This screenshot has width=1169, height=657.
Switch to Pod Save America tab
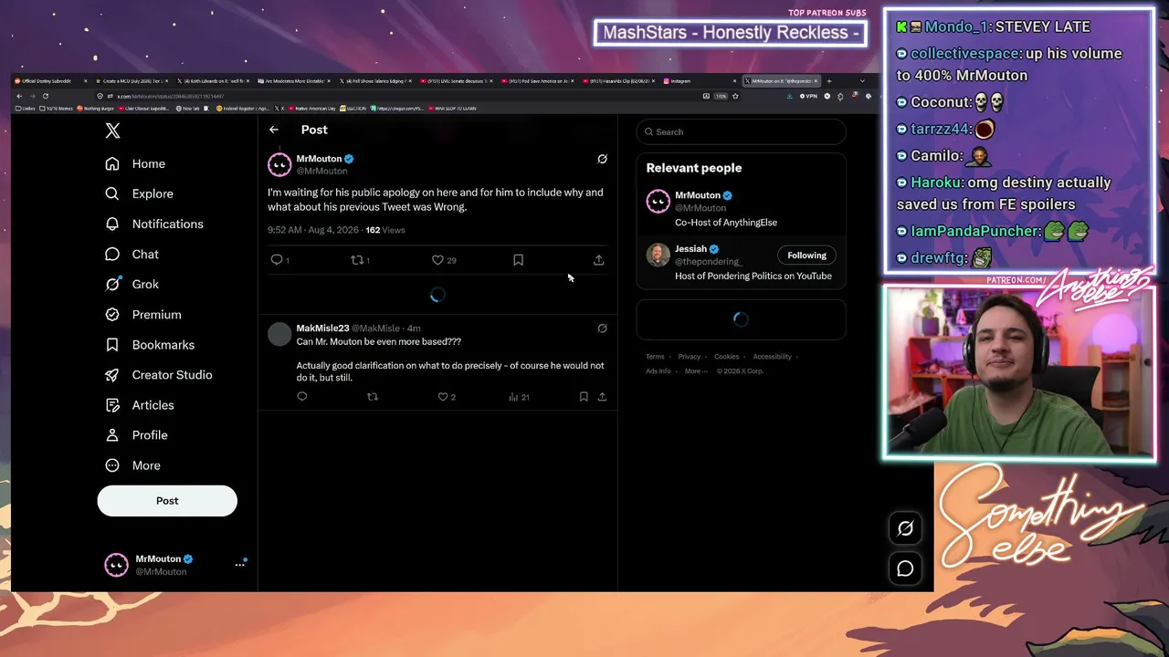538,81
